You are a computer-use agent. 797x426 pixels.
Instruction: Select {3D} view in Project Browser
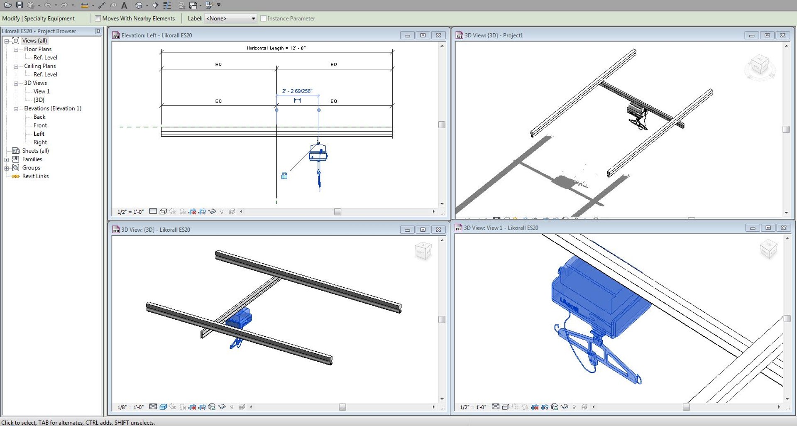pyautogui.click(x=39, y=100)
